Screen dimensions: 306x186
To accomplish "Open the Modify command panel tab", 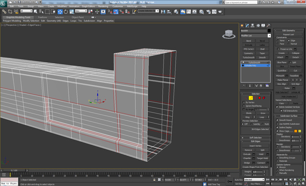I will point(248,25).
